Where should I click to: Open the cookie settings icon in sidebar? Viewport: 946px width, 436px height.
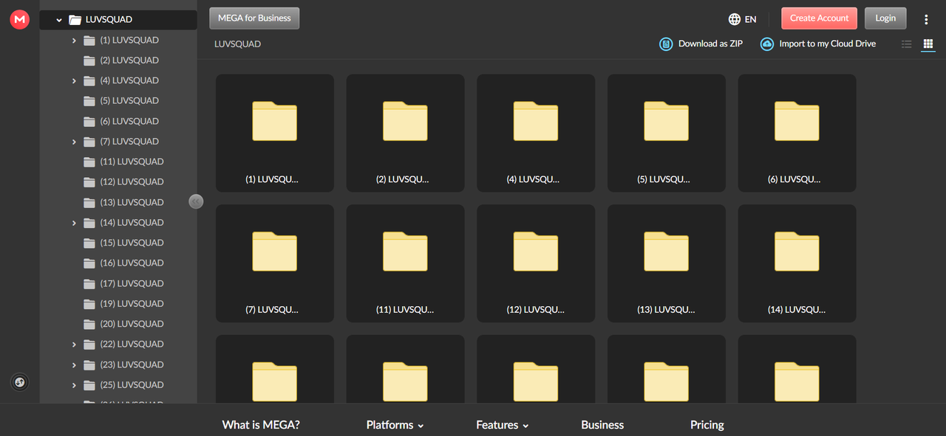click(20, 382)
